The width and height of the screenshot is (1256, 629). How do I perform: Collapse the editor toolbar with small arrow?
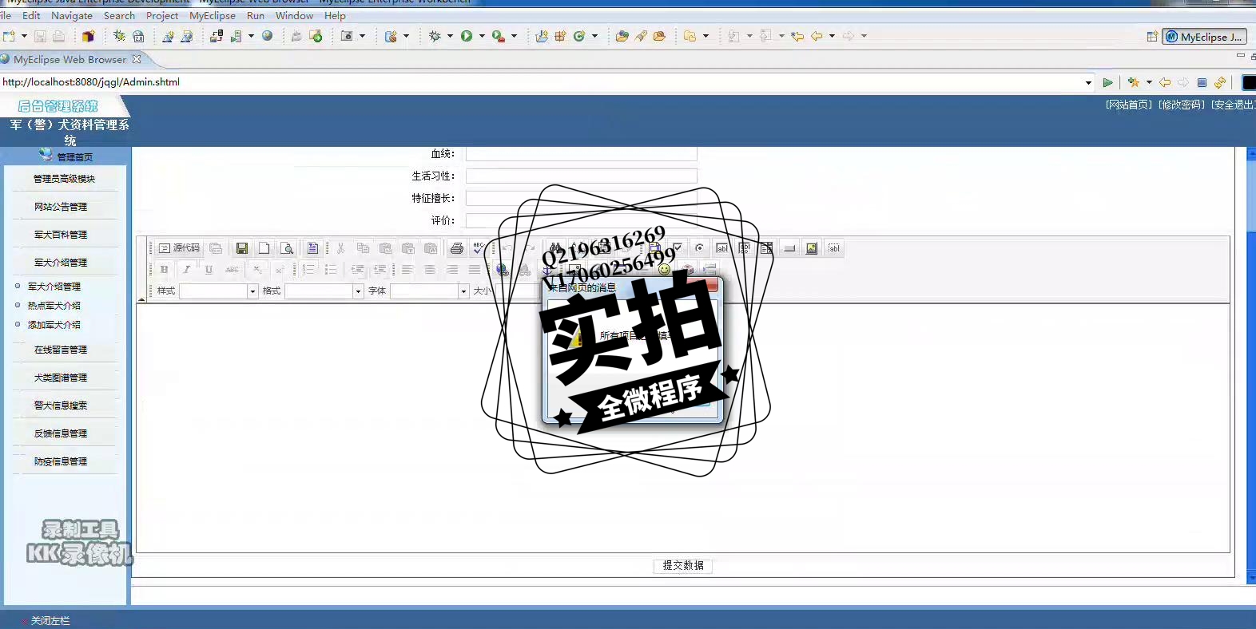click(x=141, y=299)
